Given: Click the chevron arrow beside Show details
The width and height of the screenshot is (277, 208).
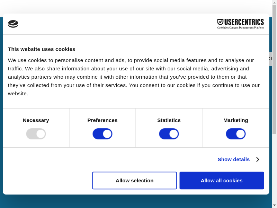Looking at the screenshot, I should coord(258,159).
